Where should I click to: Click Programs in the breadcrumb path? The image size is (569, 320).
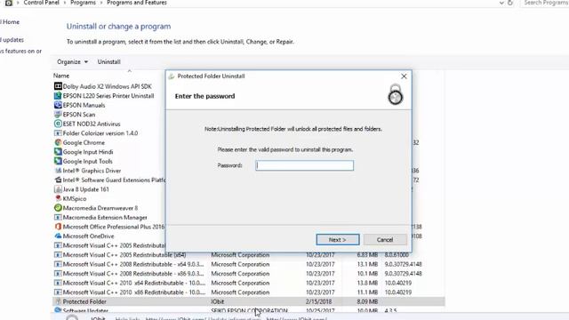point(83,3)
